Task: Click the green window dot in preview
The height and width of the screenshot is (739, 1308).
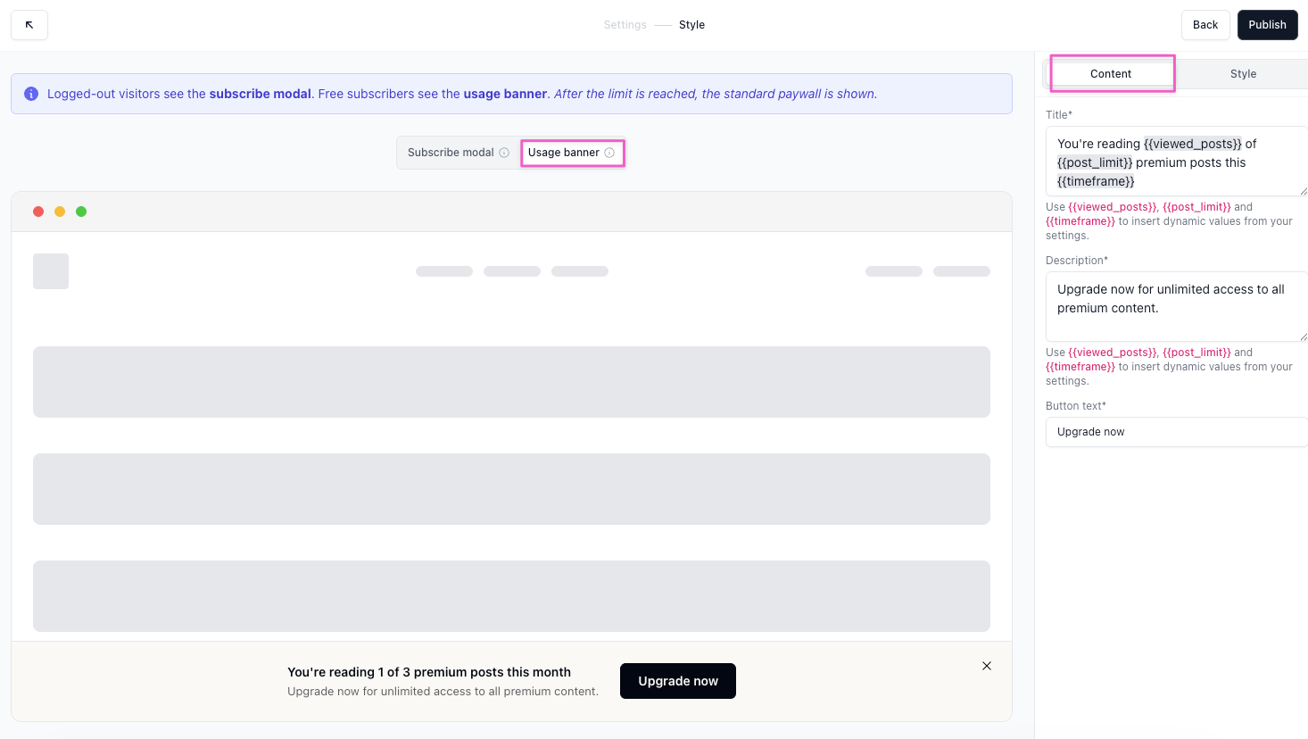Action: click(x=81, y=212)
